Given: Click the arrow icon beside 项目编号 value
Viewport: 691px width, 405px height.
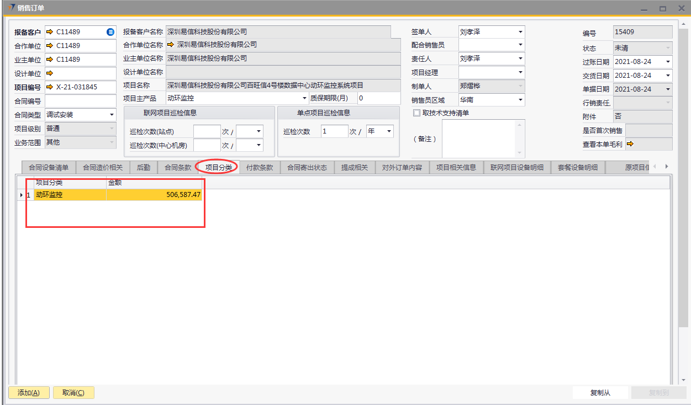Looking at the screenshot, I should [x=50, y=87].
